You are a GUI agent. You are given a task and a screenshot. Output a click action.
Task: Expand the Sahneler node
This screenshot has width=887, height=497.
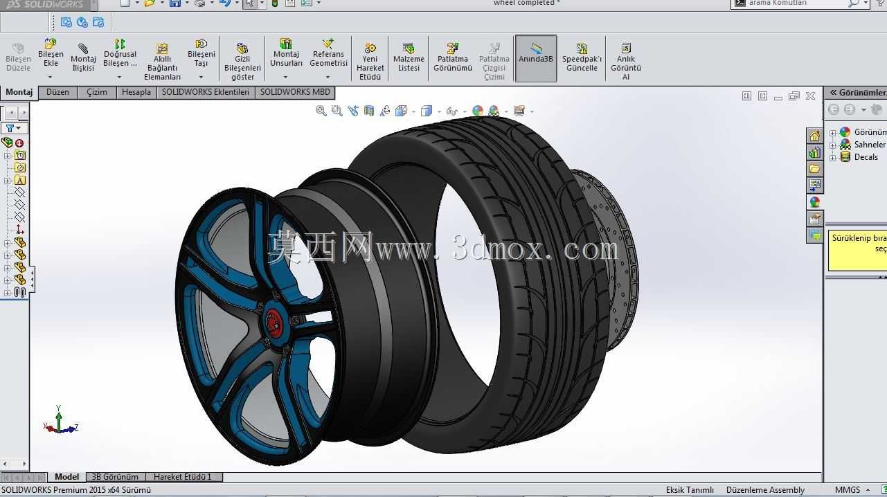tap(833, 145)
